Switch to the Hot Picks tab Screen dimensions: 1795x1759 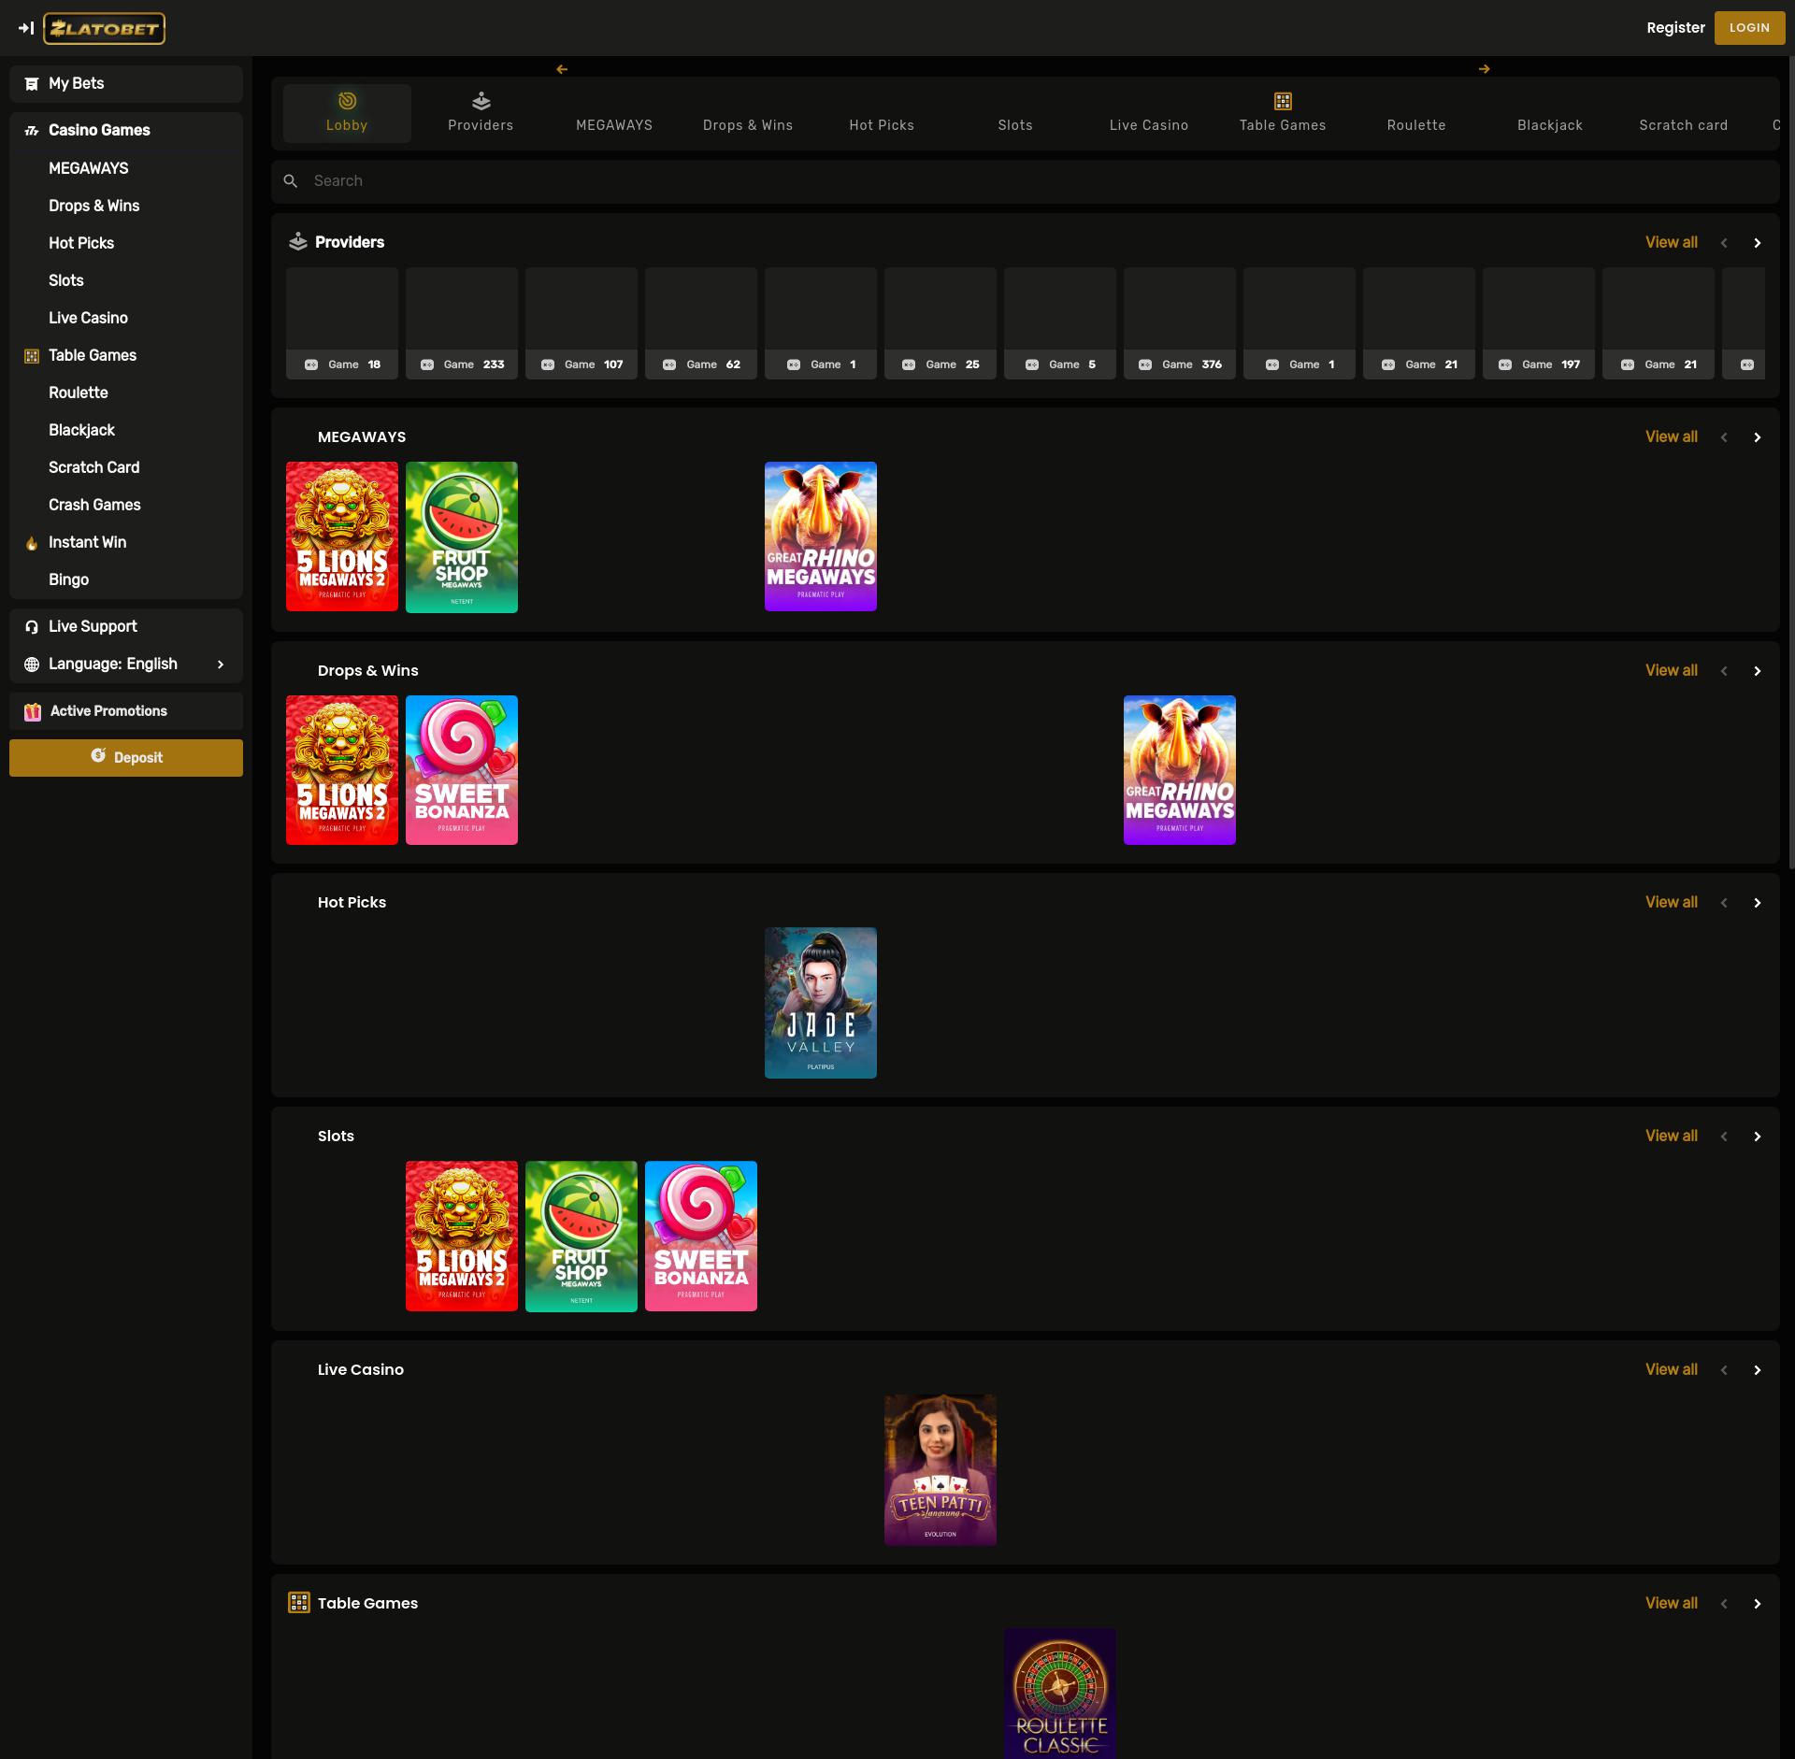[x=881, y=125]
